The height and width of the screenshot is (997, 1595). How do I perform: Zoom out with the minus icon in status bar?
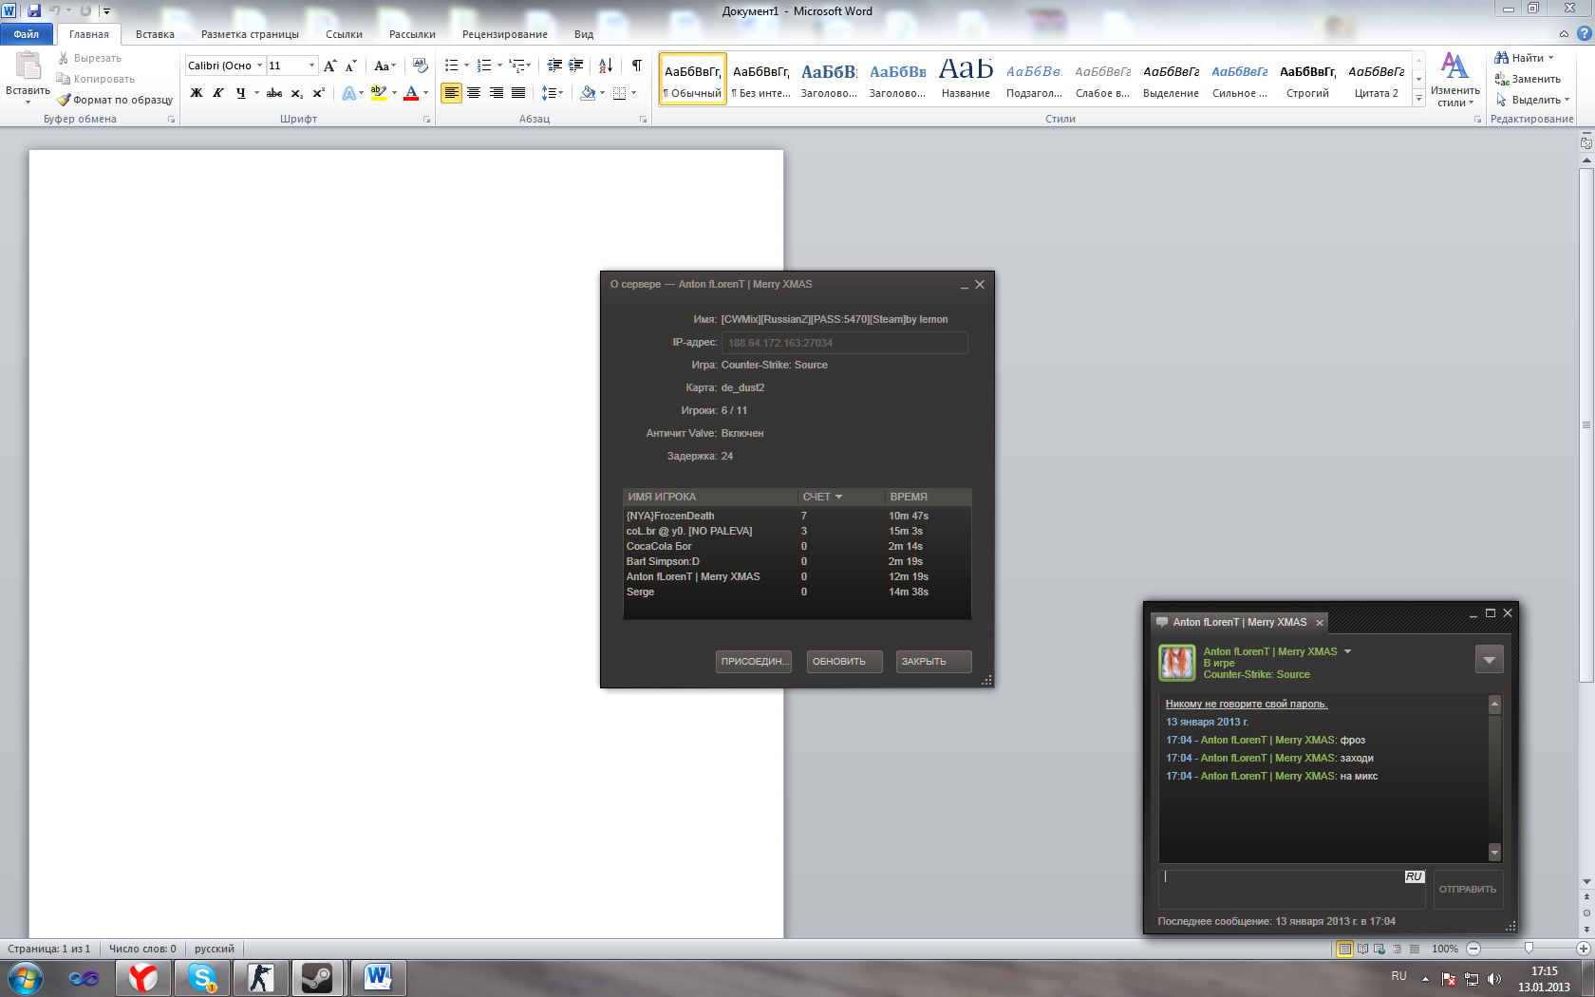(x=1473, y=949)
